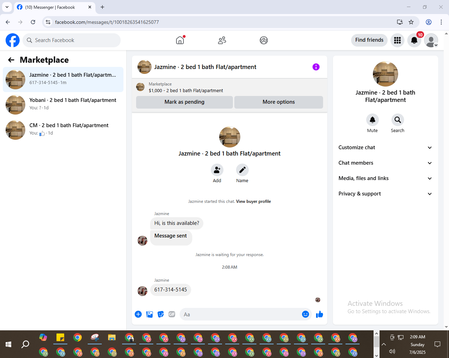Open File Explorer from the taskbar
The height and width of the screenshot is (358, 449).
coord(112,338)
